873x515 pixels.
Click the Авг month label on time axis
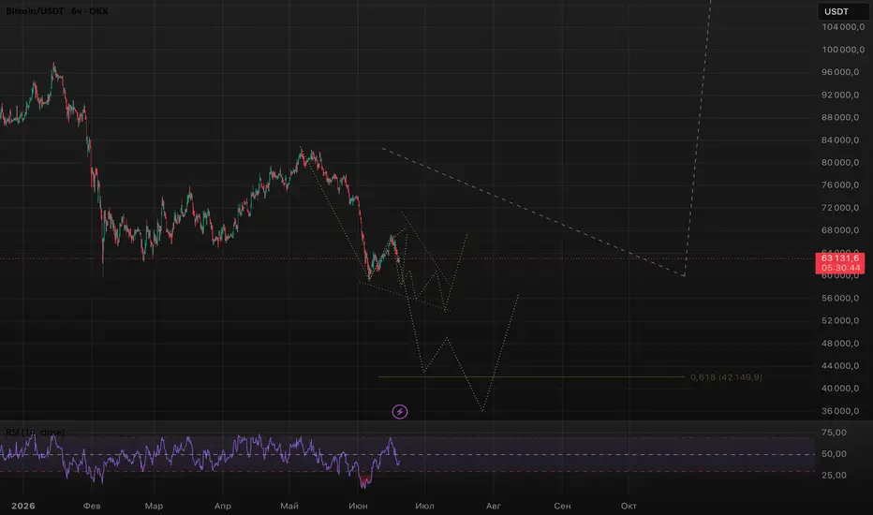pos(494,506)
